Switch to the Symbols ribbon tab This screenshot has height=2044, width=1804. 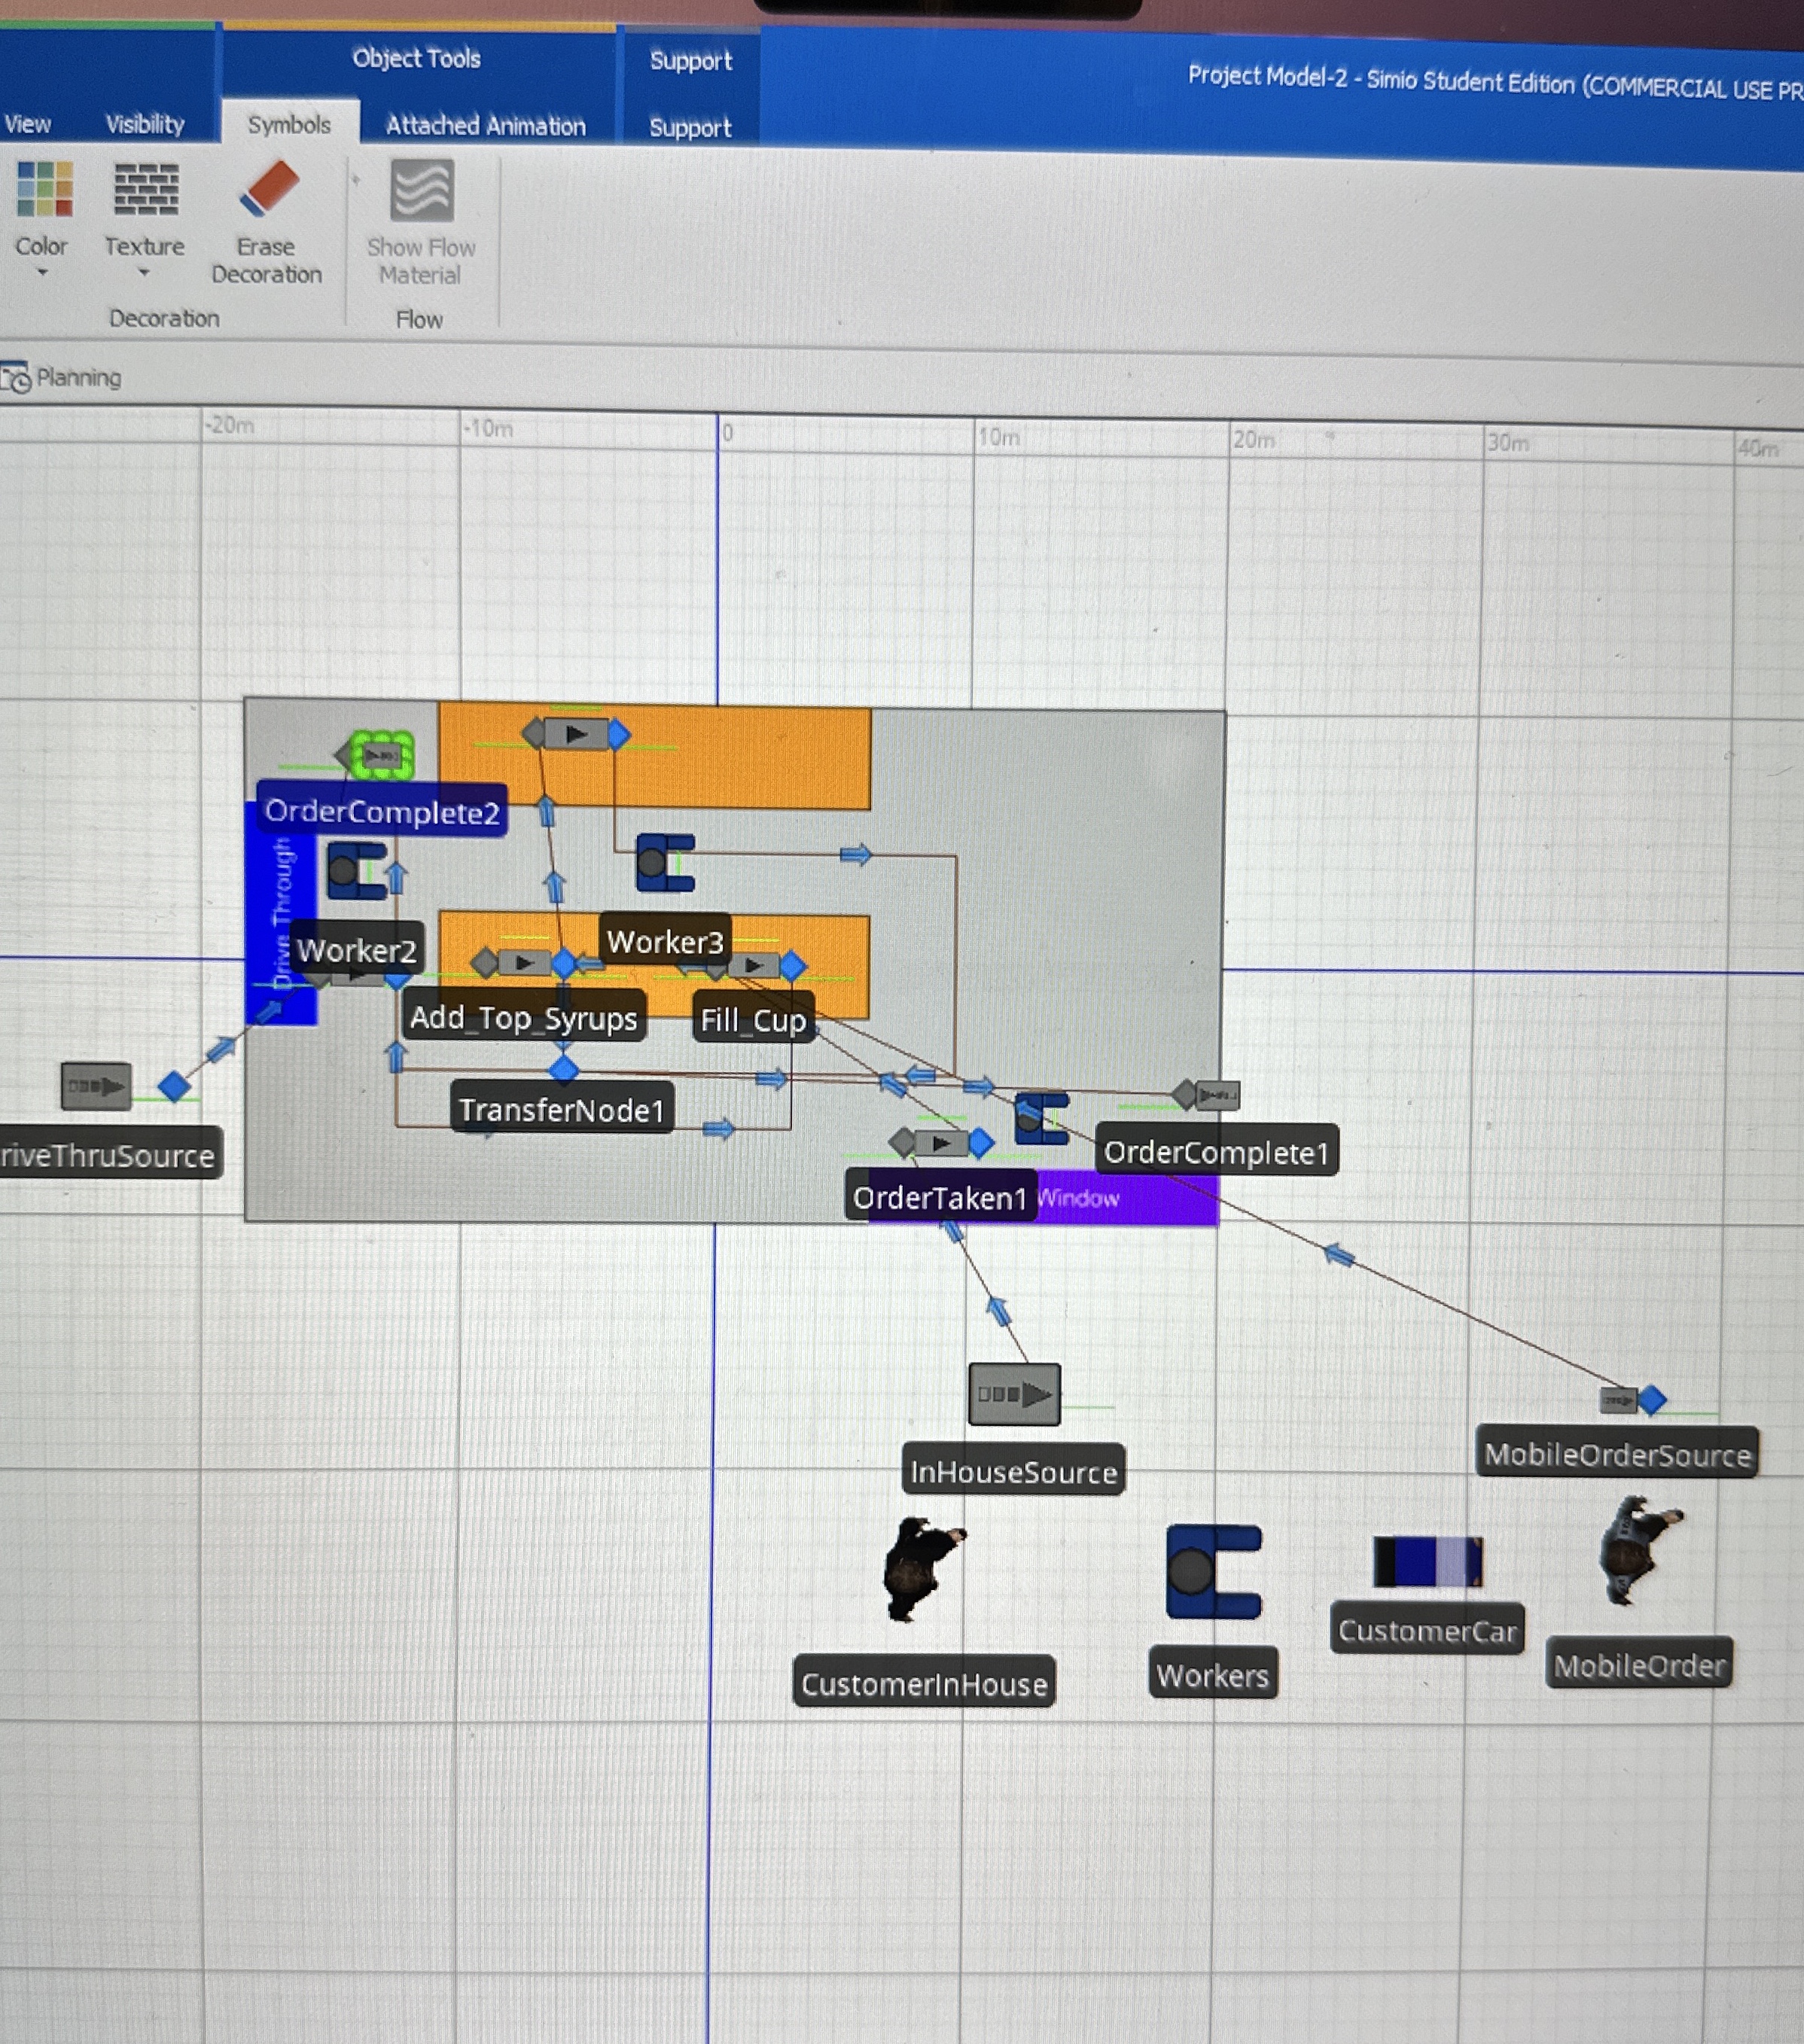(289, 125)
